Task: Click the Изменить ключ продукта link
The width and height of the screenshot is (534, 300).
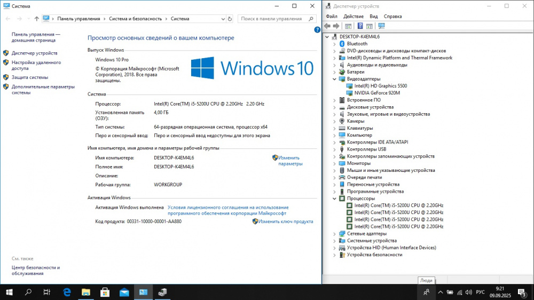Action: click(285, 222)
